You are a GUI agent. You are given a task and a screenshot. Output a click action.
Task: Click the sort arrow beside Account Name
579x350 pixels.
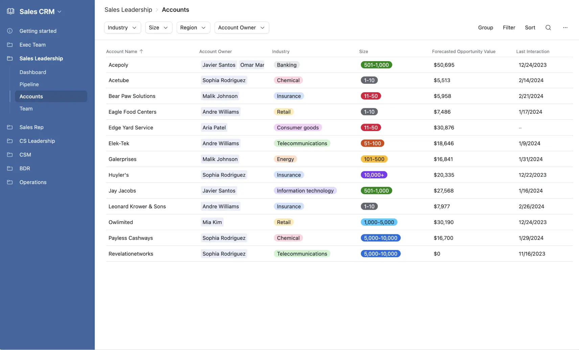pos(141,52)
